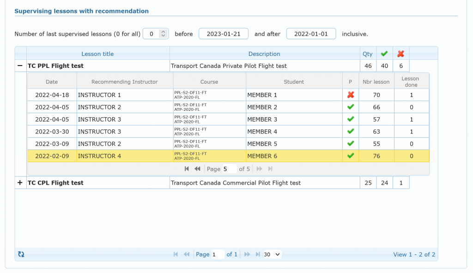Click green check status for MEMBER 6
Viewport: 473px width, 273px height.
click(x=350, y=156)
